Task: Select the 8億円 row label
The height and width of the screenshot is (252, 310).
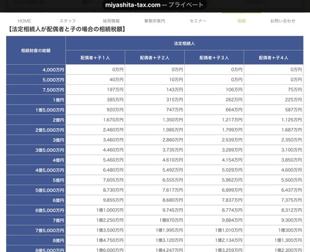Action: [x=36, y=241]
